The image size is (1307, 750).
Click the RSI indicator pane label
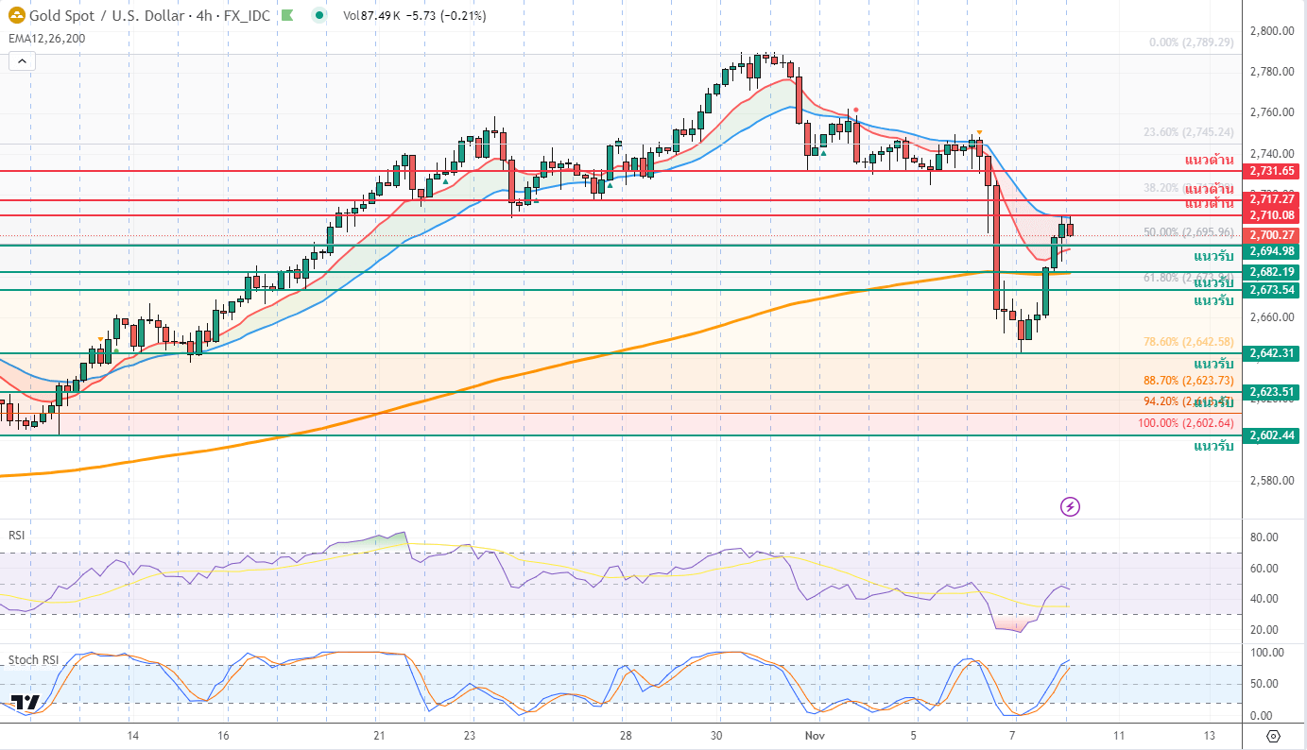pyautogui.click(x=16, y=535)
